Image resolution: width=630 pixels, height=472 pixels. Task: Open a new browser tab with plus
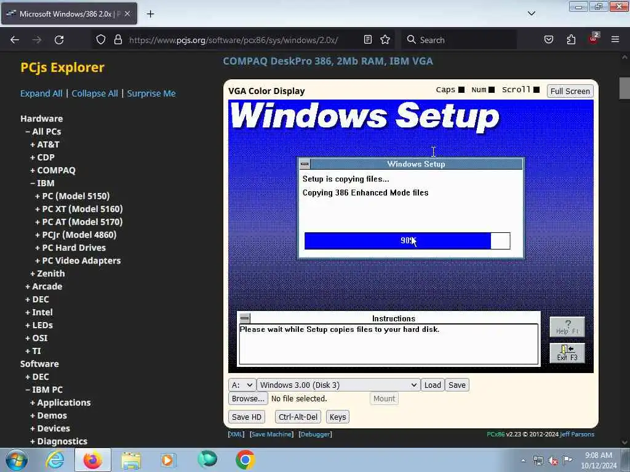point(150,14)
